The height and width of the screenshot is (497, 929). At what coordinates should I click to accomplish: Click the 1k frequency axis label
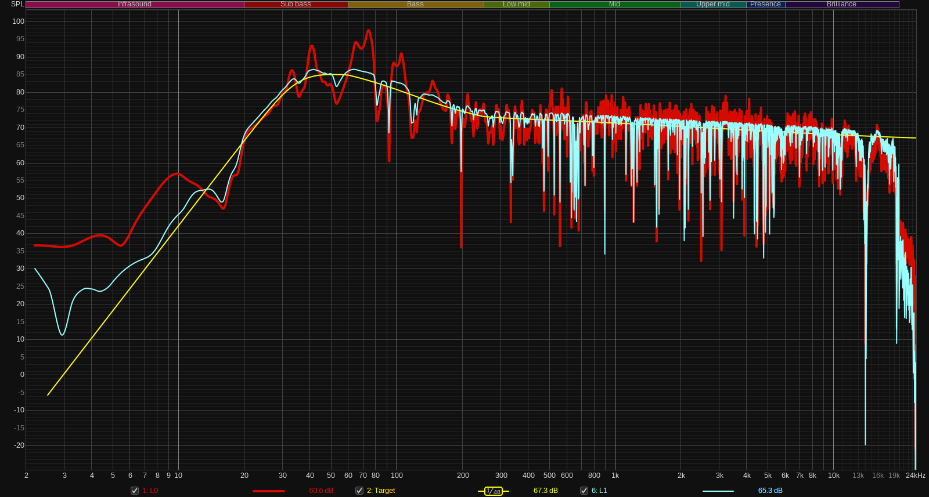pos(615,476)
